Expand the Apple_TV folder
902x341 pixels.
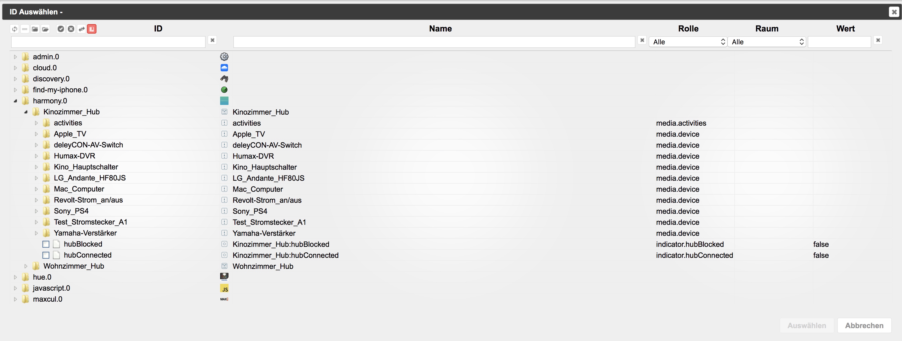click(x=36, y=134)
